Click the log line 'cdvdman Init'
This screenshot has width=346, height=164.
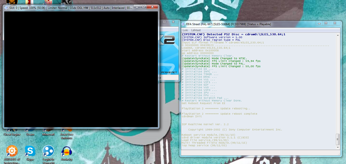point(192,116)
